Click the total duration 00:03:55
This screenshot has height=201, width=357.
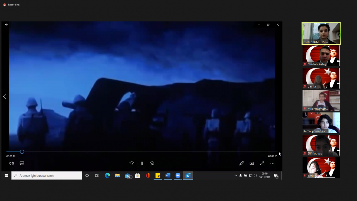[273, 156]
